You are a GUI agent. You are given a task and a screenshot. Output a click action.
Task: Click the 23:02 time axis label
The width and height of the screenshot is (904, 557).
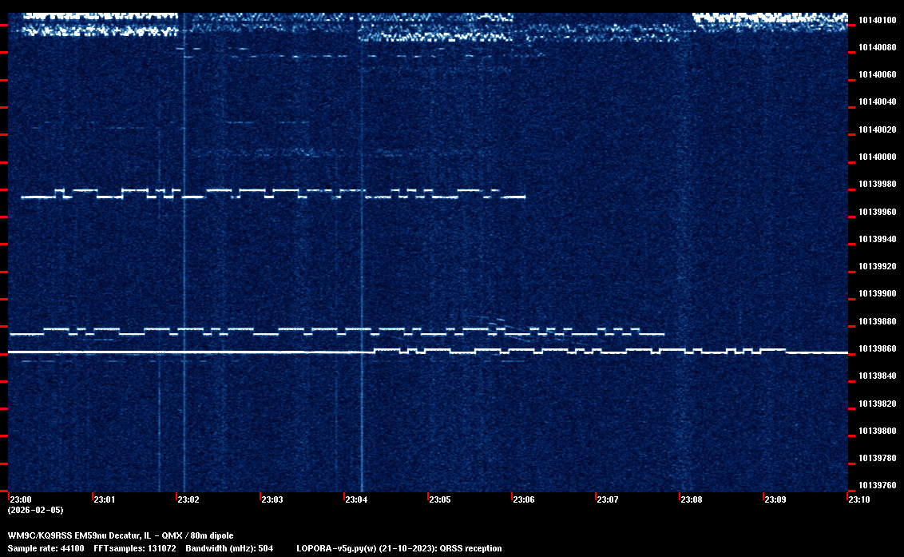tap(188, 499)
